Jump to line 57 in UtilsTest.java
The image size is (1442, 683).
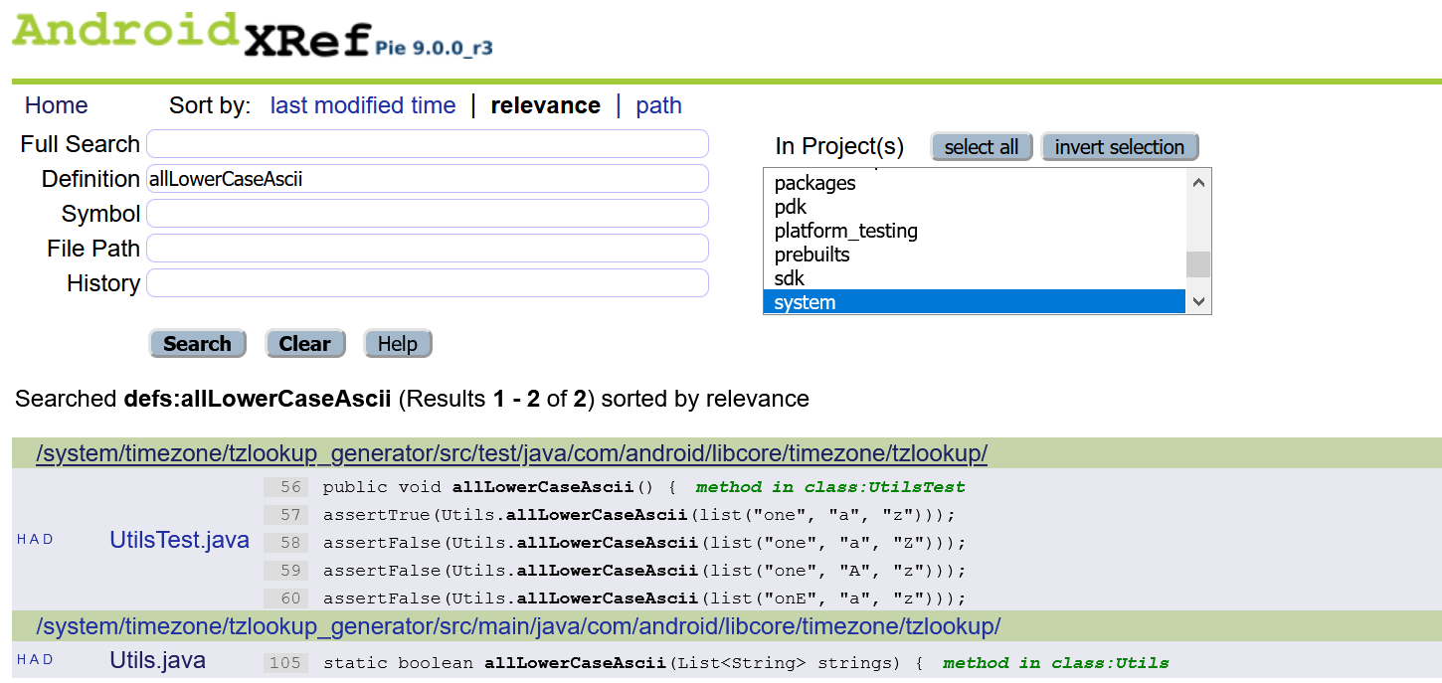pos(286,515)
